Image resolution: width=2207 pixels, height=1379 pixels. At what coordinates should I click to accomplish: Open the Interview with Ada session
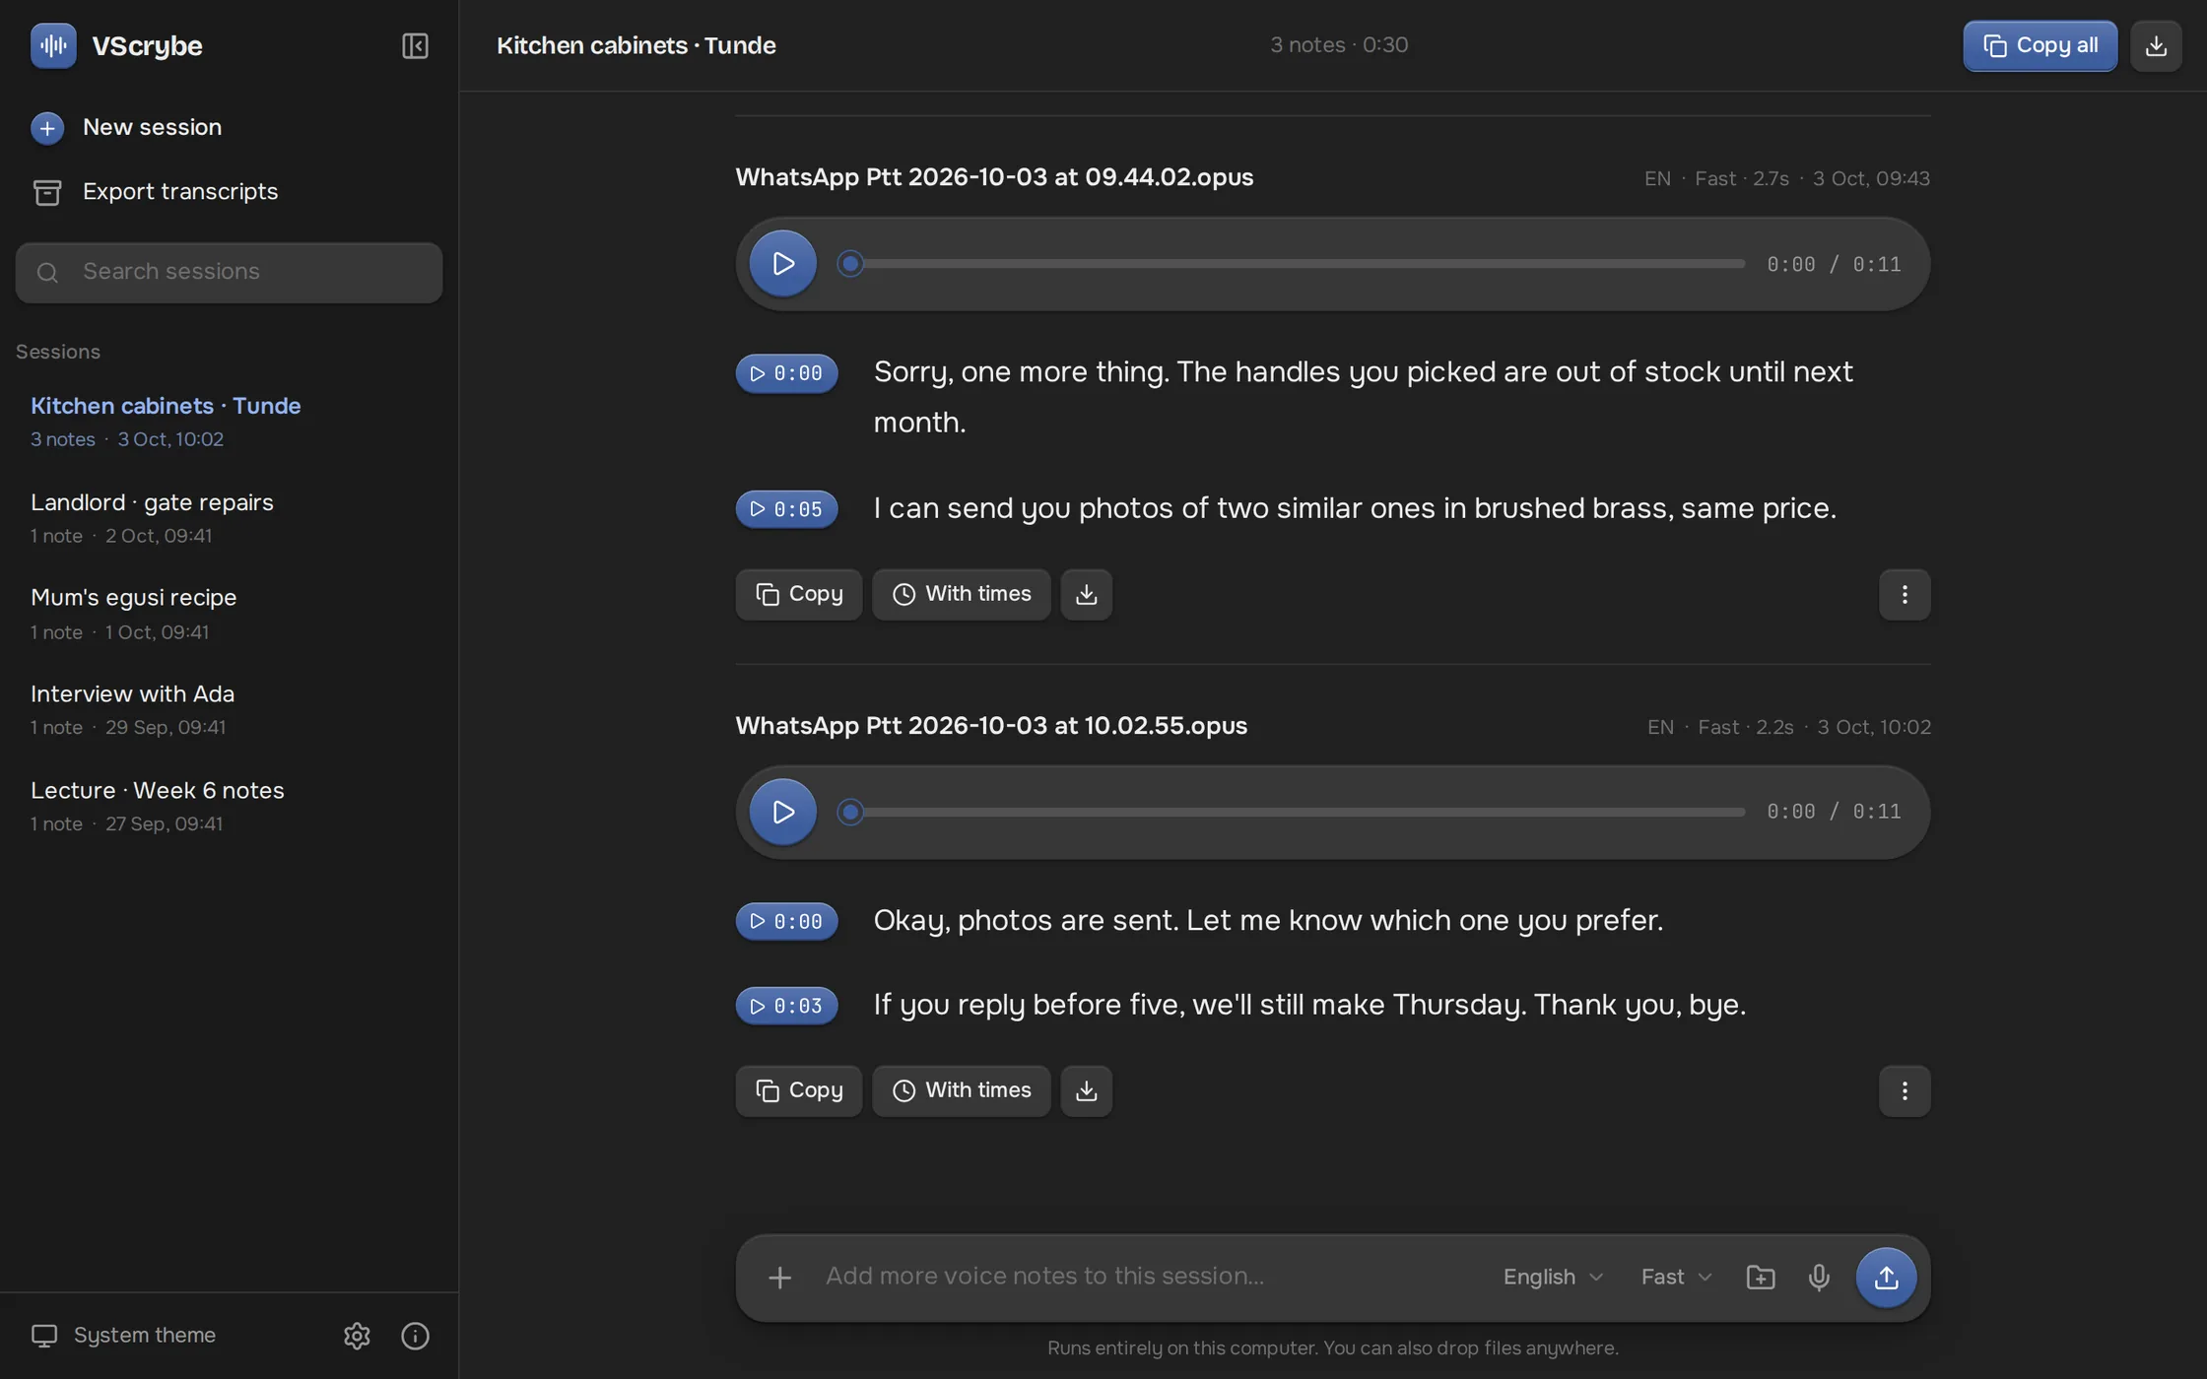[x=229, y=709]
